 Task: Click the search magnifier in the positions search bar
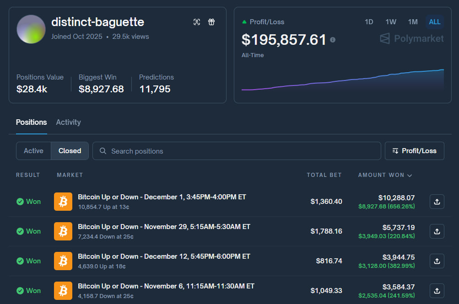[103, 150]
